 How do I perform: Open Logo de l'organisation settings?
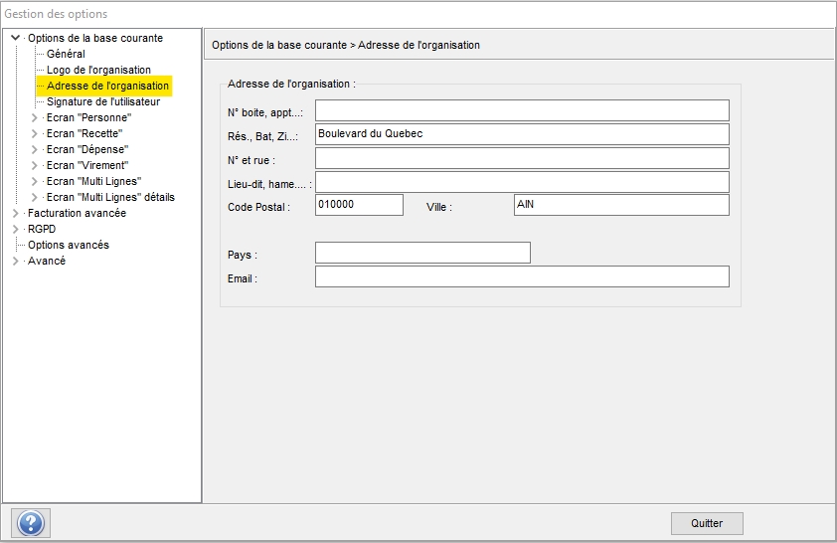(98, 70)
